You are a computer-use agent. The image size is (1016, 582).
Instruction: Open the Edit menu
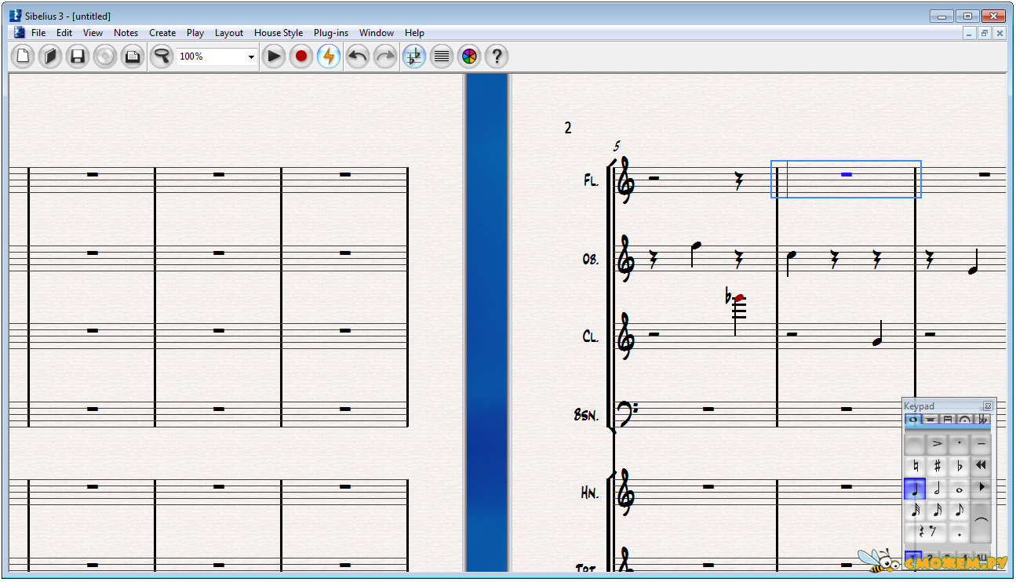pos(64,33)
